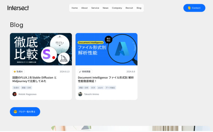
Task: Click the emoji icon in 生成AI badge
Action: [15, 71]
